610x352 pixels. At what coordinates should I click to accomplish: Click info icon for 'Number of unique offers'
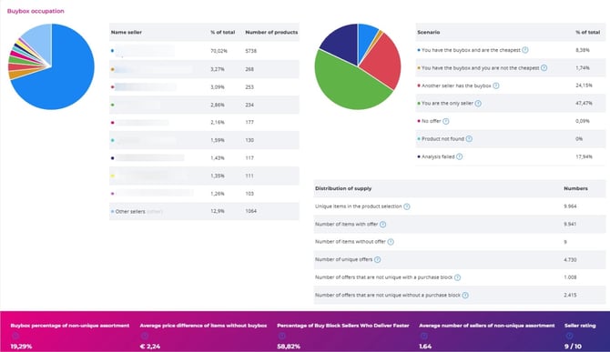(377, 259)
